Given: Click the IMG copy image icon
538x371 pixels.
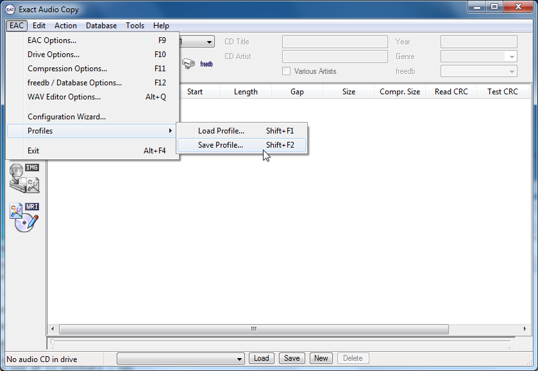Looking at the screenshot, I should click(24, 178).
